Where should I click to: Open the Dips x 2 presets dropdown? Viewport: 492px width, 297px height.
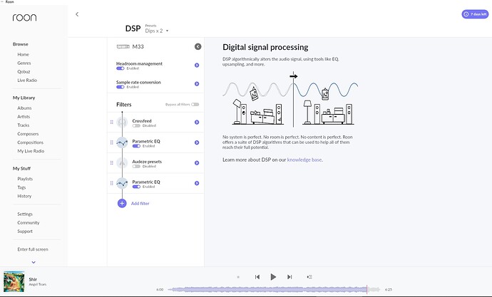[x=157, y=31]
